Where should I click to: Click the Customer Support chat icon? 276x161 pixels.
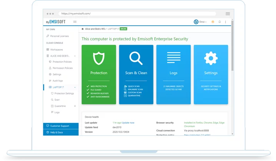pyautogui.click(x=48, y=126)
